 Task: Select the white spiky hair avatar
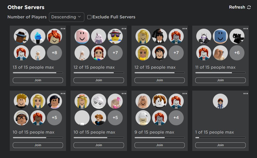(98, 101)
